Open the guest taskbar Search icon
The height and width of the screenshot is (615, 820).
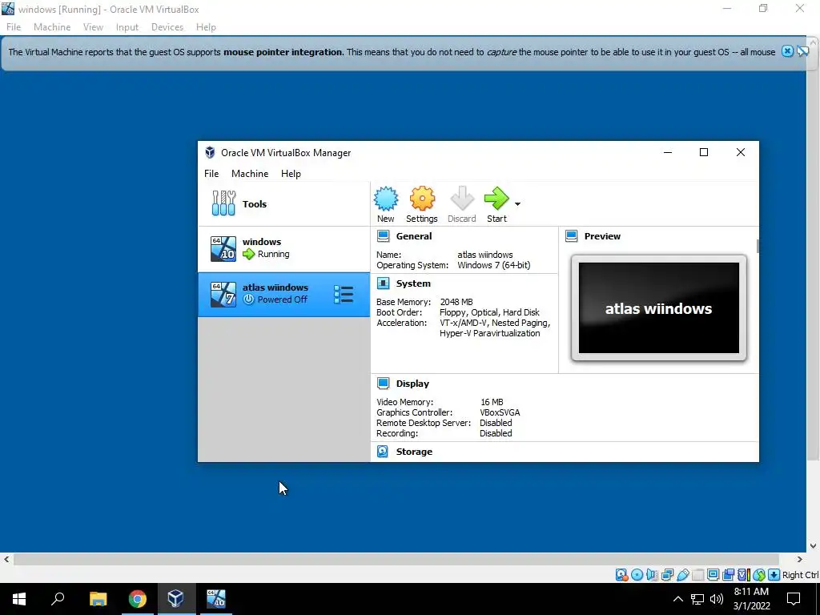[x=58, y=599]
